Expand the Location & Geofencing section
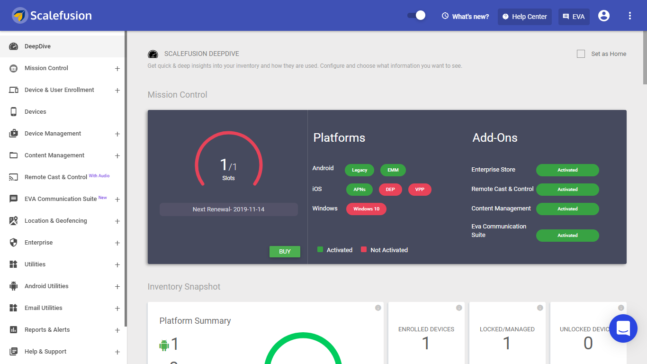The height and width of the screenshot is (364, 647). pyautogui.click(x=117, y=221)
